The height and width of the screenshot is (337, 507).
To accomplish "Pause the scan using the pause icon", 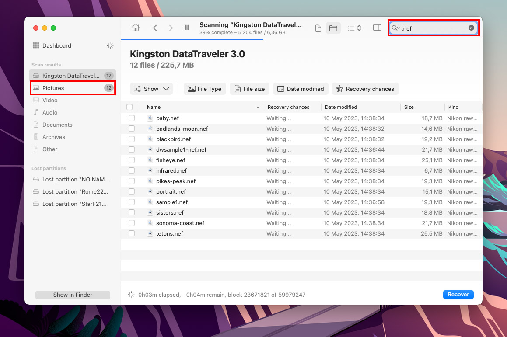I will click(187, 27).
